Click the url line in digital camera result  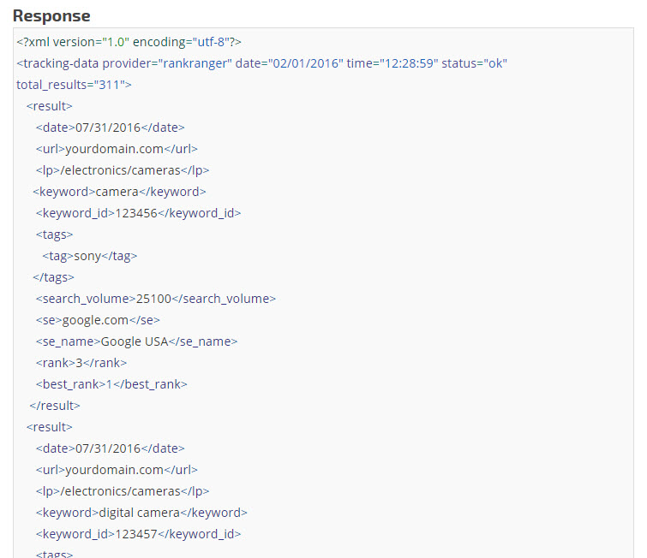tap(117, 470)
